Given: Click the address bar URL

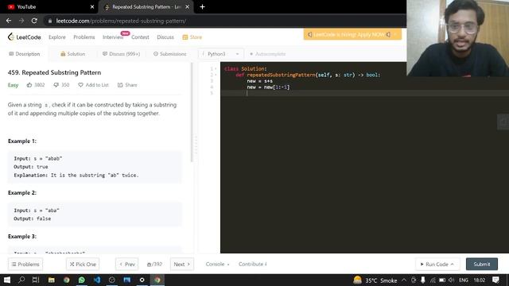Looking at the screenshot, I should (x=121, y=21).
